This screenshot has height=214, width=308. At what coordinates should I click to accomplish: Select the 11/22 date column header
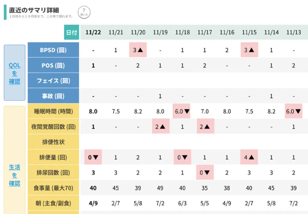93,32
